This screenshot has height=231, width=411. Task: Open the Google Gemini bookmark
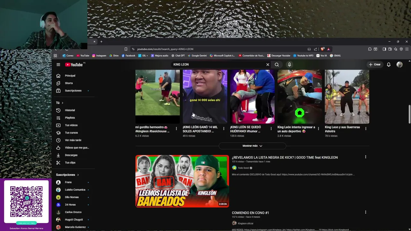pyautogui.click(x=197, y=56)
